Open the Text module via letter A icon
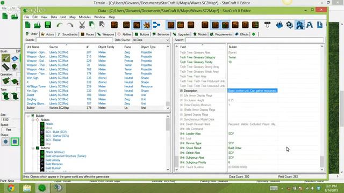The width and height of the screenshot is (344, 193). click(x=310, y=25)
